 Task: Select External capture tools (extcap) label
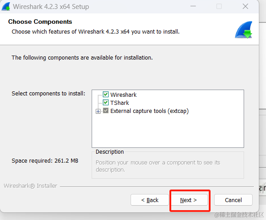tap(149, 111)
